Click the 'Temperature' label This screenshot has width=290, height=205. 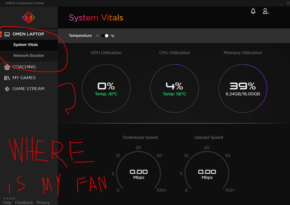80,35
